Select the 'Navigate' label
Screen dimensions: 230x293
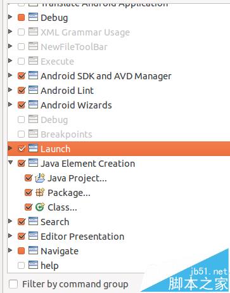pos(60,251)
